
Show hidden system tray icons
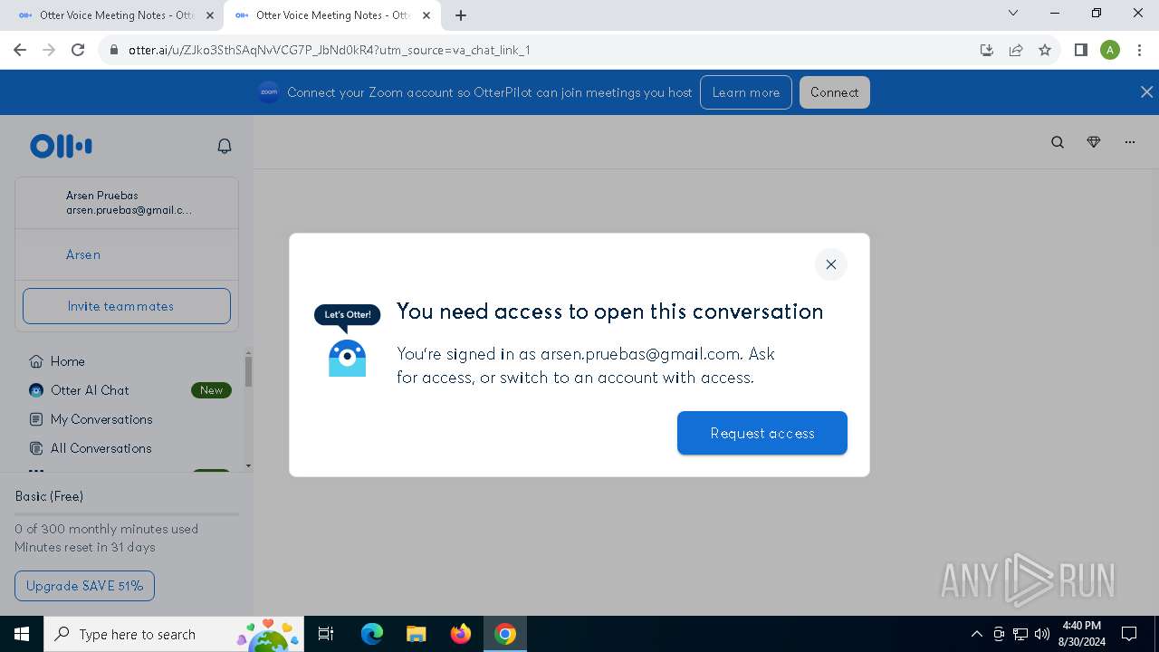point(977,634)
